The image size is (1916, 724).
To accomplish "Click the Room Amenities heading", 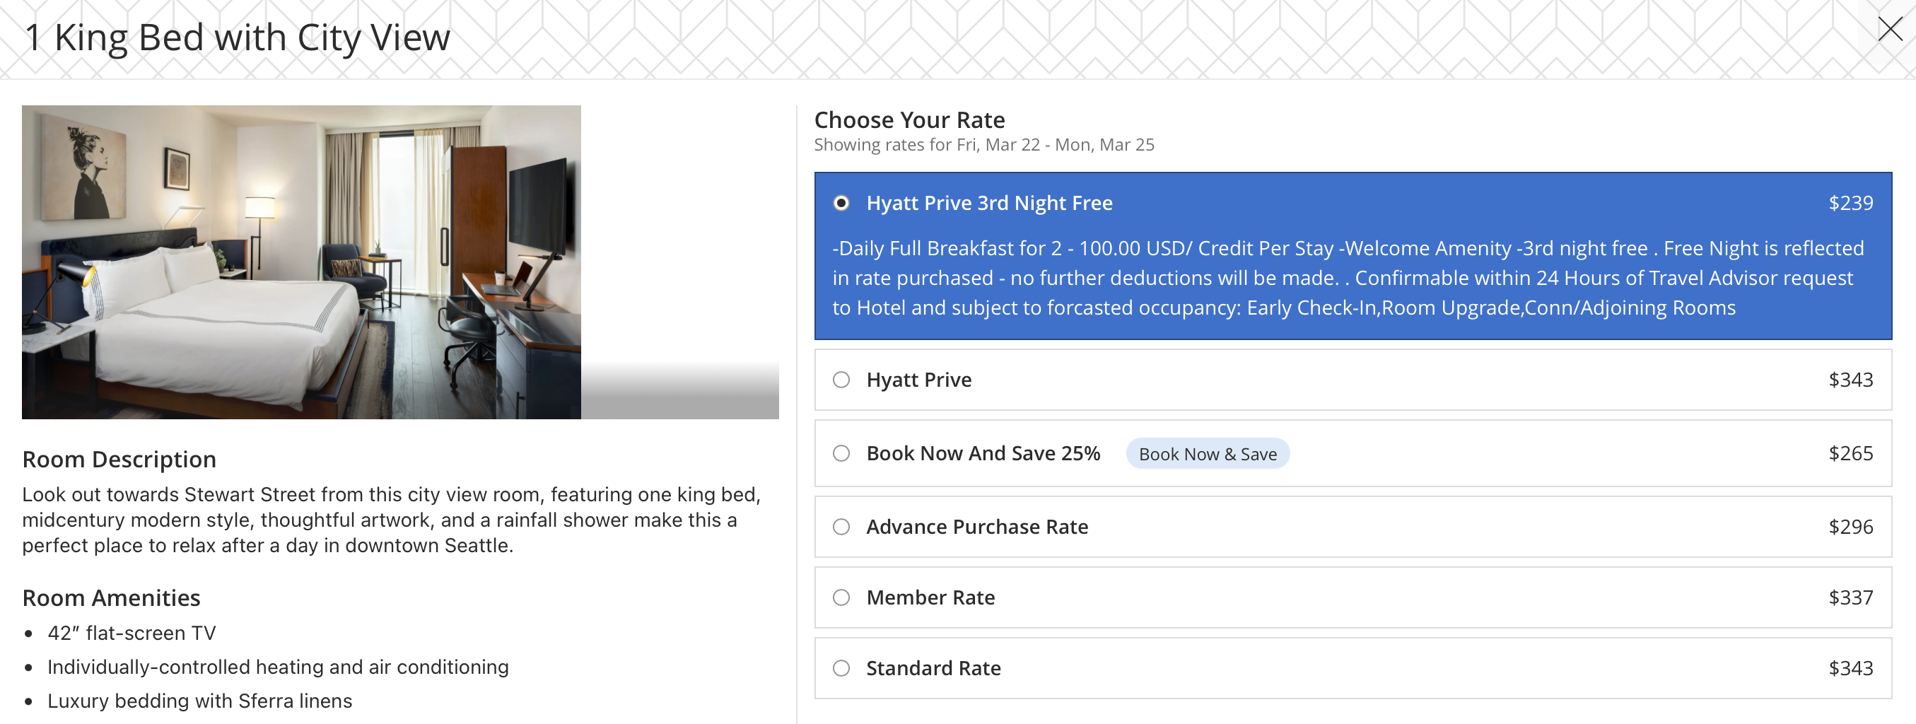I will (111, 597).
